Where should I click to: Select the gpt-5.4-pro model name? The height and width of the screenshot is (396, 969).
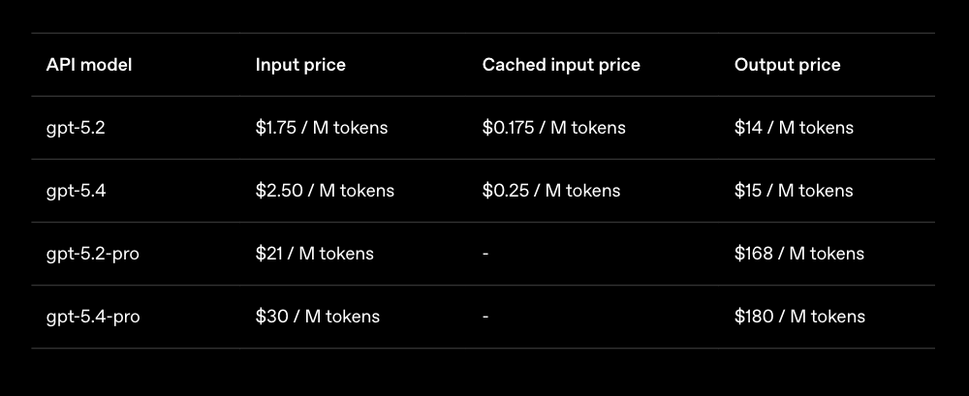93,317
